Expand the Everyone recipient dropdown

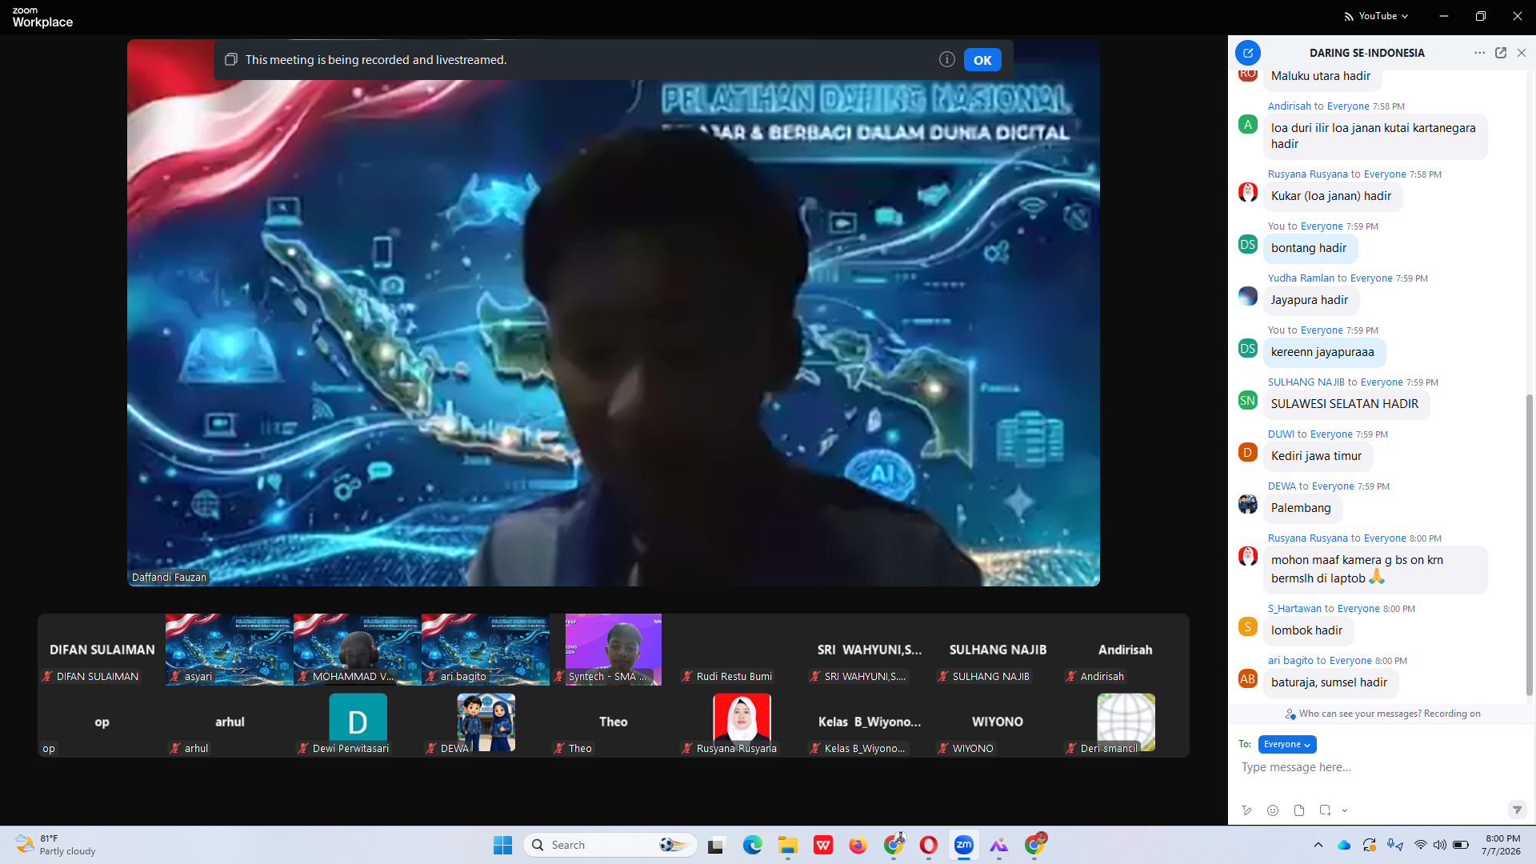click(1287, 745)
